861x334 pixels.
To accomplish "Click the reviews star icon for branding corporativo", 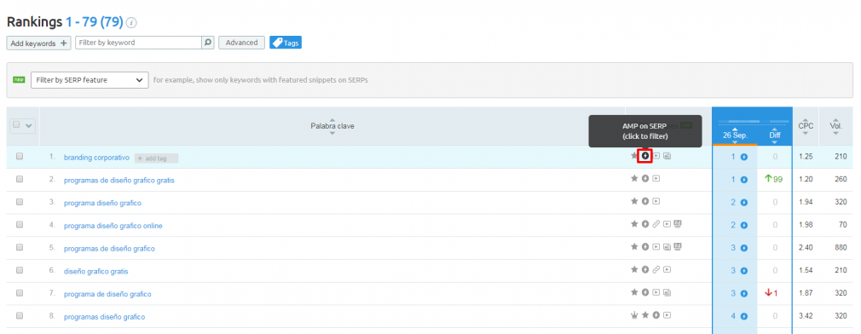I will pyautogui.click(x=634, y=156).
